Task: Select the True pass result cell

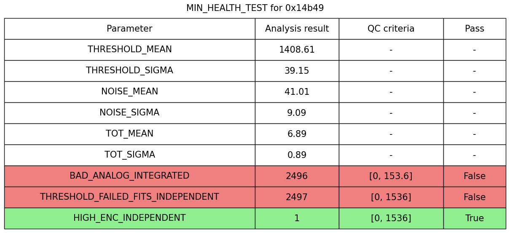Action: 474,218
